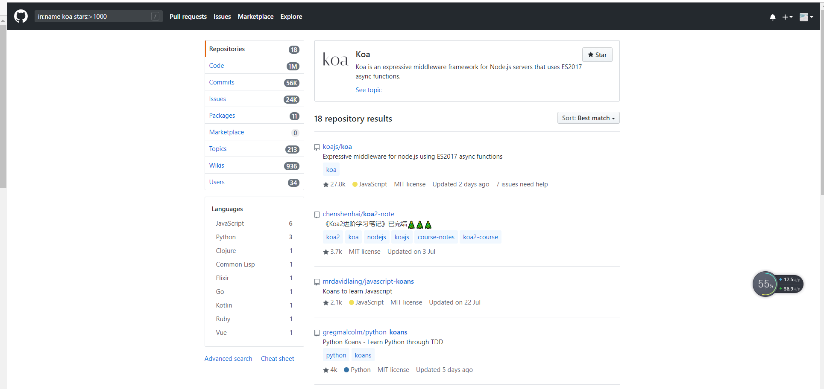
Task: Expand the plus create-new menu
Action: [787, 17]
